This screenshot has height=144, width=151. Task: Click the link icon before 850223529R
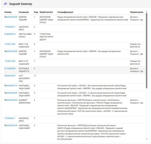pos(5,51)
